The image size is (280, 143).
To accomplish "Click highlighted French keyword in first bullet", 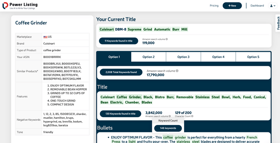I will tap(252, 137).
